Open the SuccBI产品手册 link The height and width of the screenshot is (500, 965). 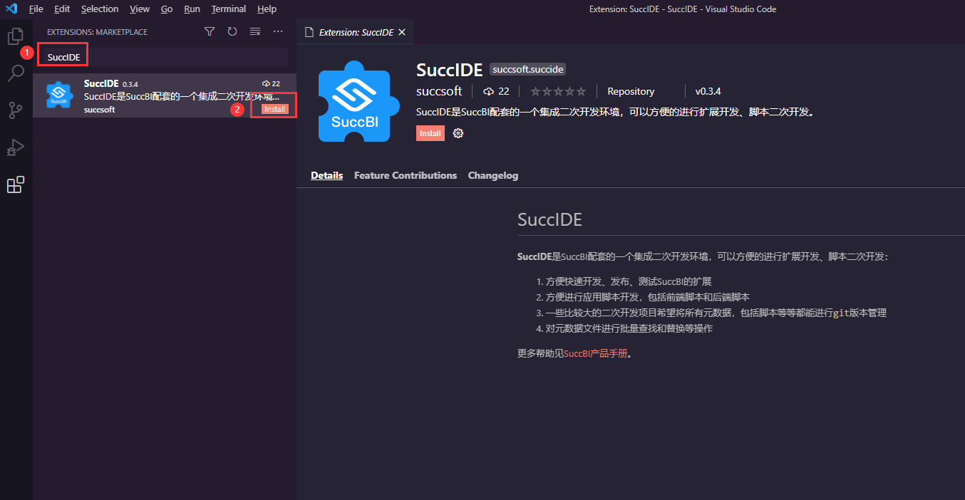595,353
